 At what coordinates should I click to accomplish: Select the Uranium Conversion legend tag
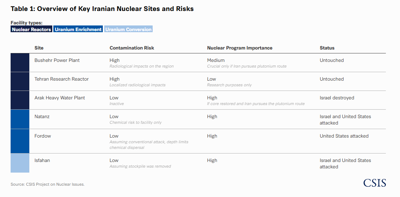coord(128,29)
